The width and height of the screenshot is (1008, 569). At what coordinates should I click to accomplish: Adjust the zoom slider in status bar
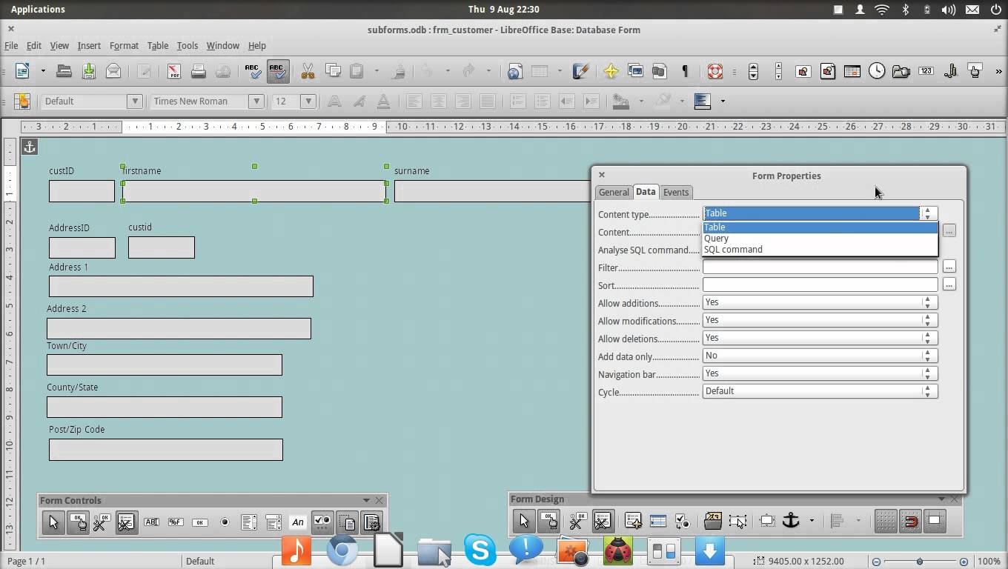[x=920, y=562]
